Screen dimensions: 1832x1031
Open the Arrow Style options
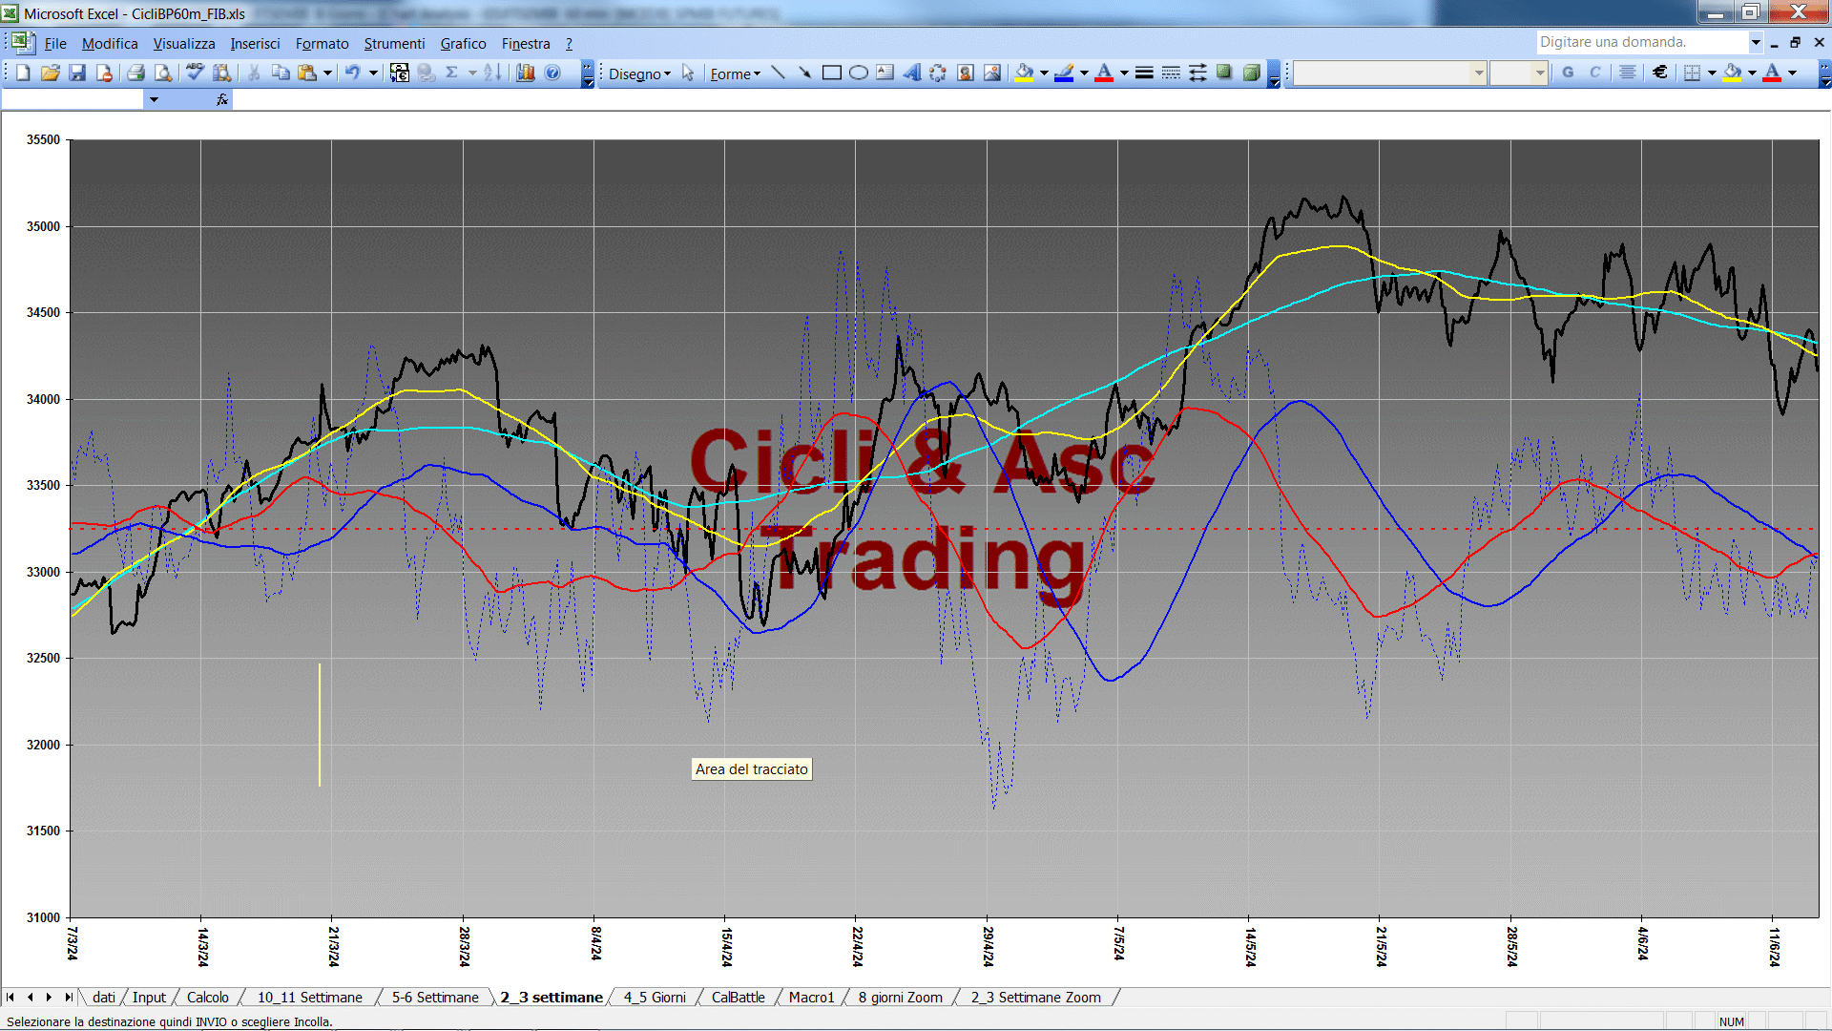coord(1197,73)
